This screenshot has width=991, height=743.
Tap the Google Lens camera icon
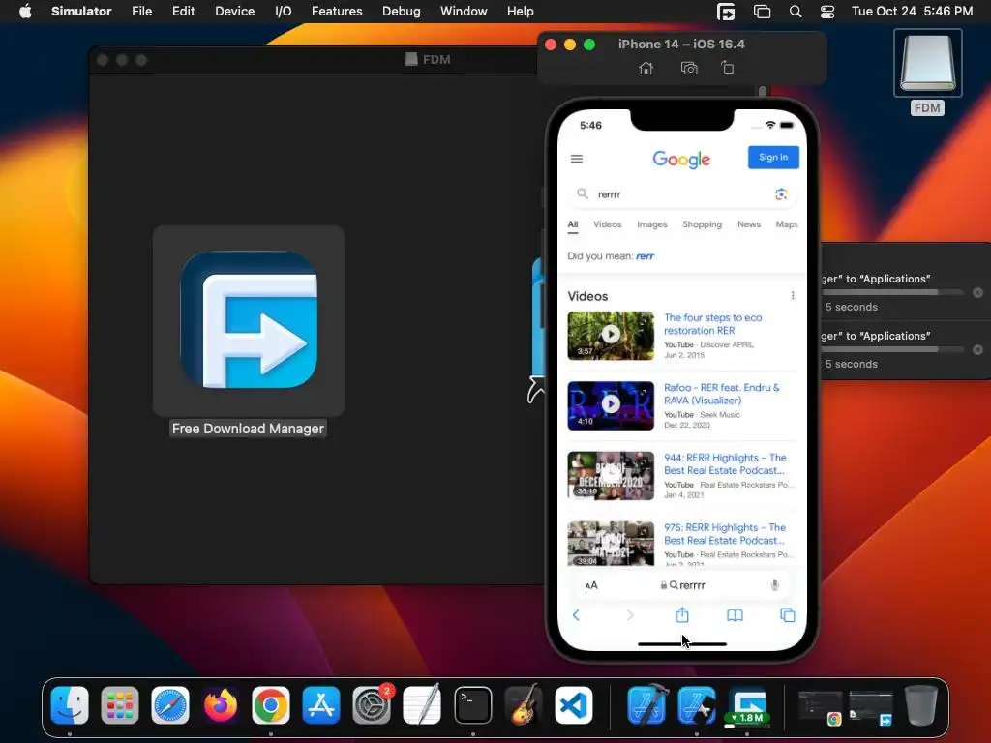click(781, 193)
